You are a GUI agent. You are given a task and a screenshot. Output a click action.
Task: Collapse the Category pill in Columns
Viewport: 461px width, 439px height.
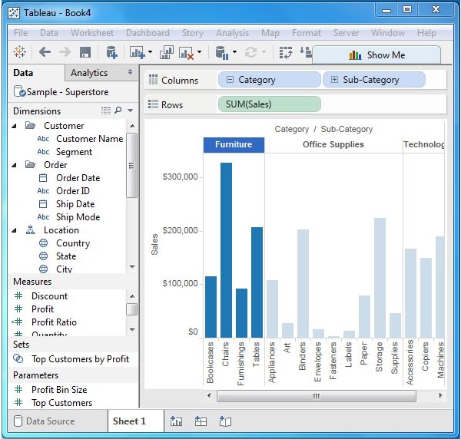230,80
